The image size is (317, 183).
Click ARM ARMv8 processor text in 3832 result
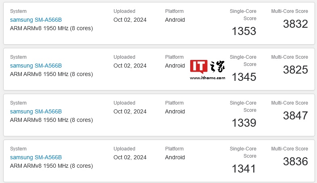(x=51, y=28)
